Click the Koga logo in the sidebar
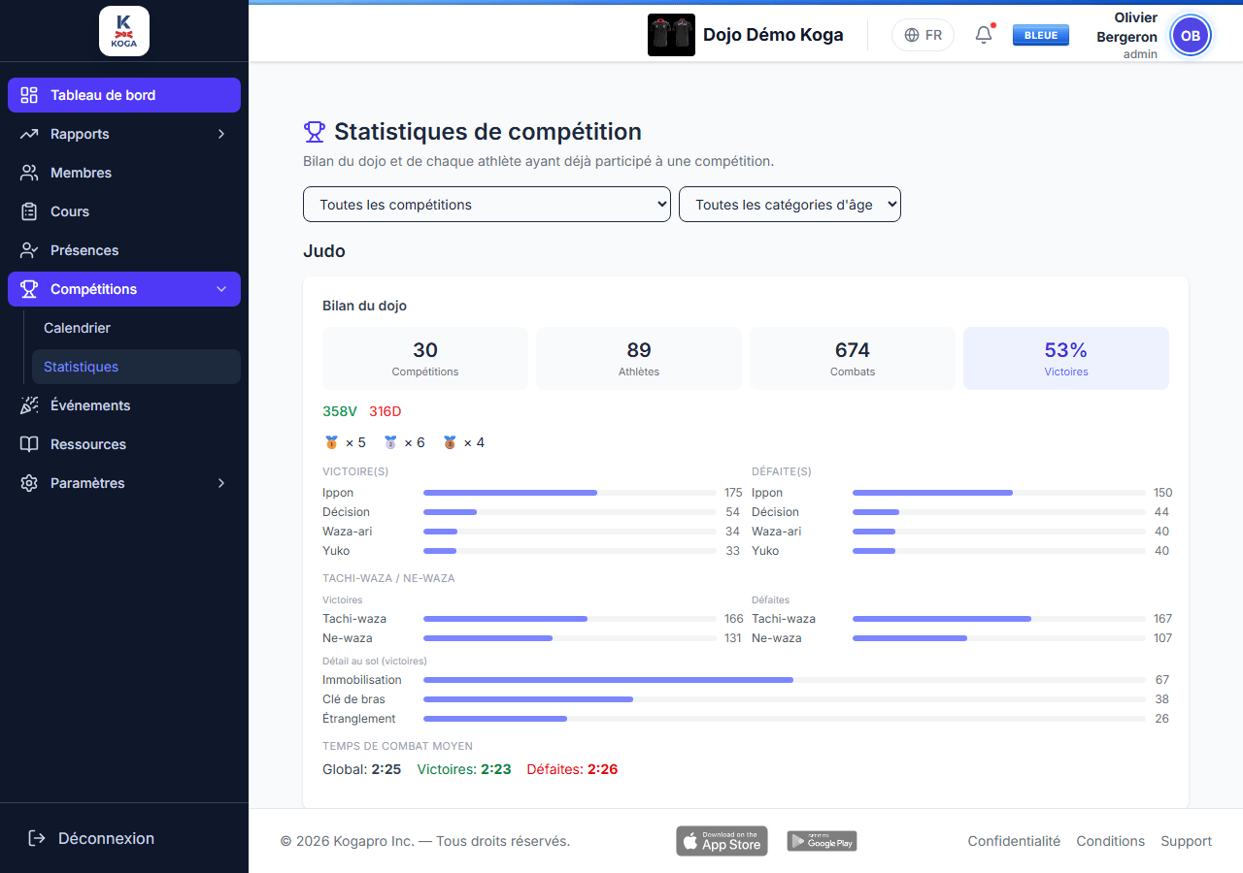The image size is (1243, 873). (x=124, y=31)
